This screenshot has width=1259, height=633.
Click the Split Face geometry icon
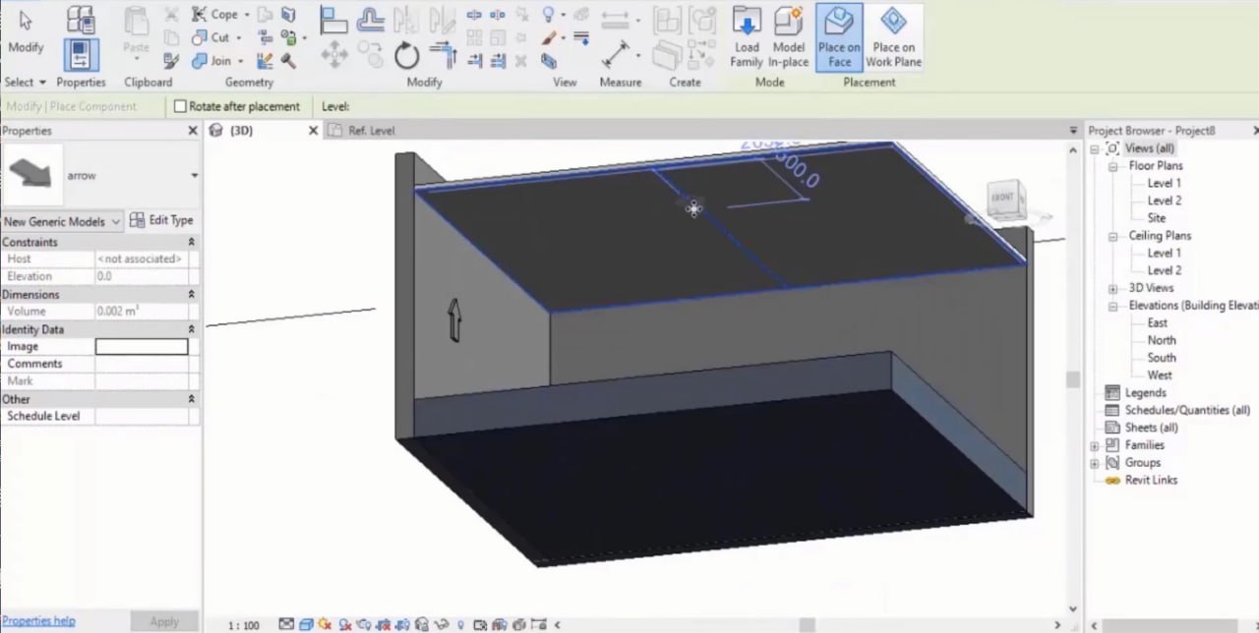289,14
